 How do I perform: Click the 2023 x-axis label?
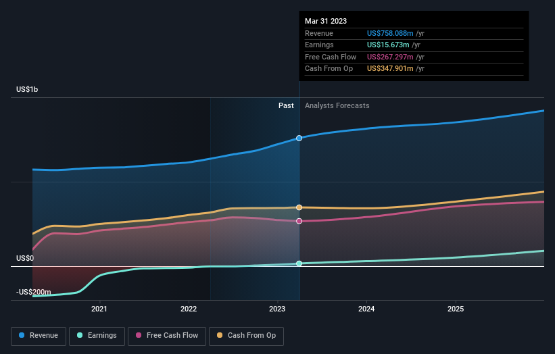(277, 309)
